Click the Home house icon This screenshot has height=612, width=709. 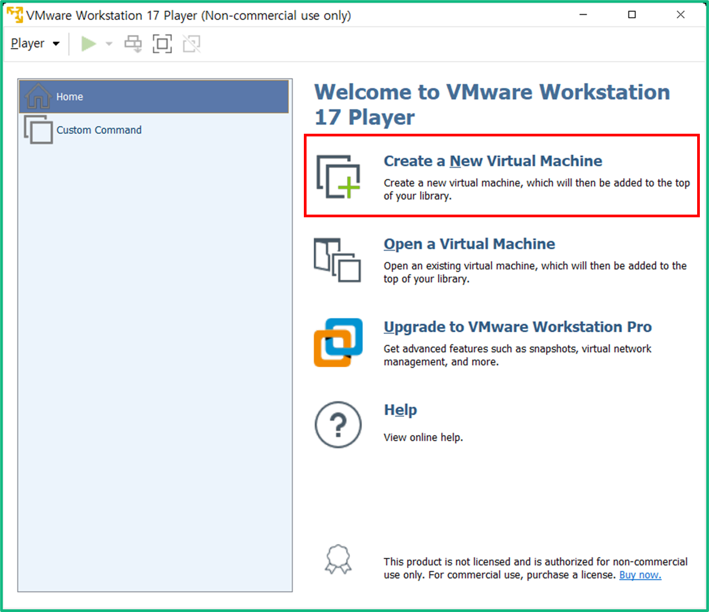click(x=38, y=96)
